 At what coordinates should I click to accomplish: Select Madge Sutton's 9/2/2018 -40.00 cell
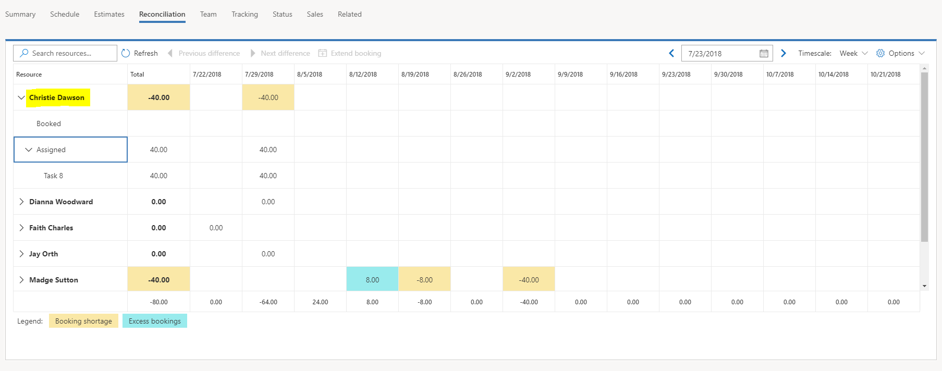pyautogui.click(x=529, y=280)
